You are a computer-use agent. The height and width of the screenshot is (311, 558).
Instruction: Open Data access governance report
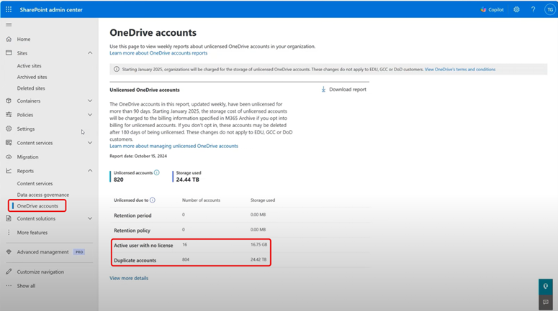(x=43, y=195)
